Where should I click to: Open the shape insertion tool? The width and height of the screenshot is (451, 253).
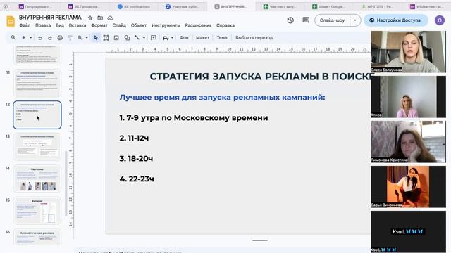pyautogui.click(x=127, y=37)
